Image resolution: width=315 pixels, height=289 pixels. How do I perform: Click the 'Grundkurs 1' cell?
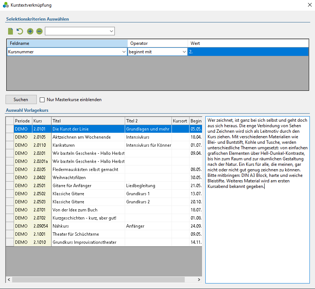coord(148,194)
